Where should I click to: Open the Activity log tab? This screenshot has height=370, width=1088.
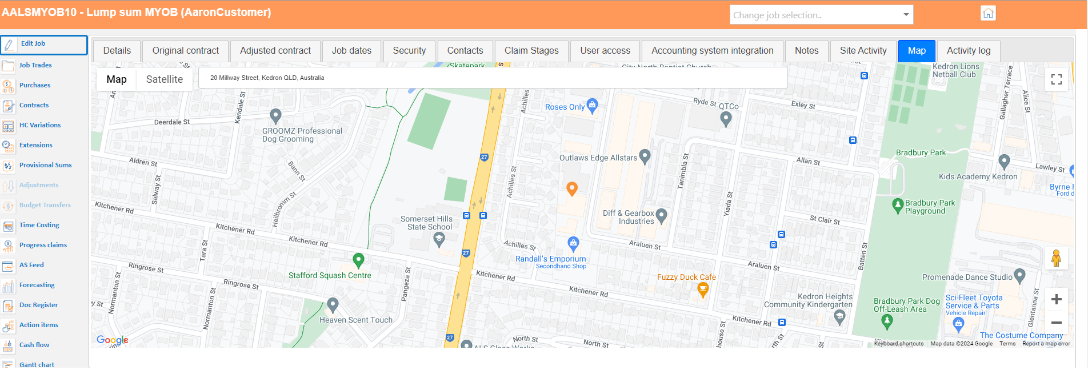[969, 51]
